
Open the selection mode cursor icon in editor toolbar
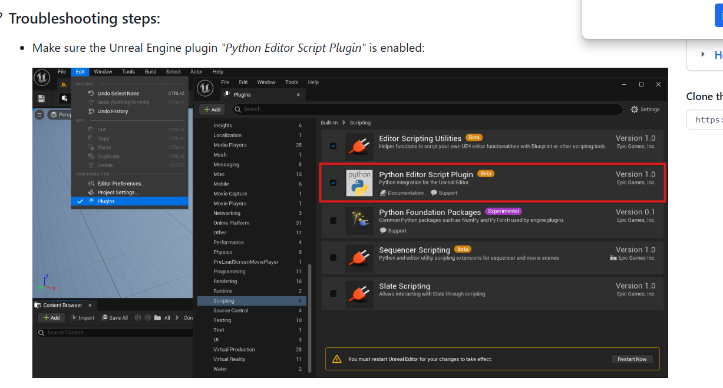pos(64,98)
